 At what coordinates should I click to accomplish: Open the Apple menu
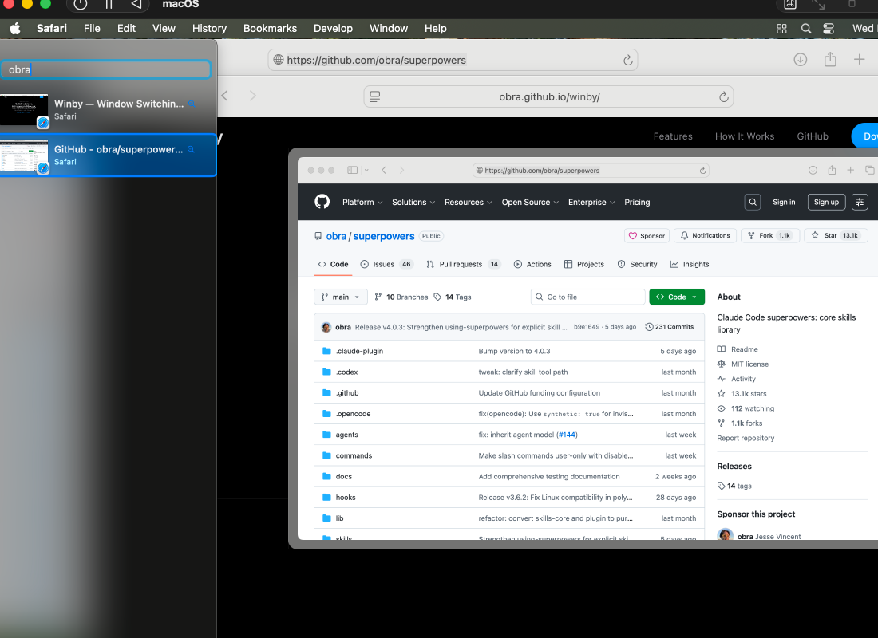tap(14, 28)
